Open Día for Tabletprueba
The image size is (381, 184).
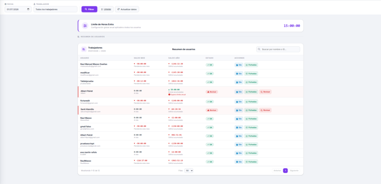click(238, 82)
